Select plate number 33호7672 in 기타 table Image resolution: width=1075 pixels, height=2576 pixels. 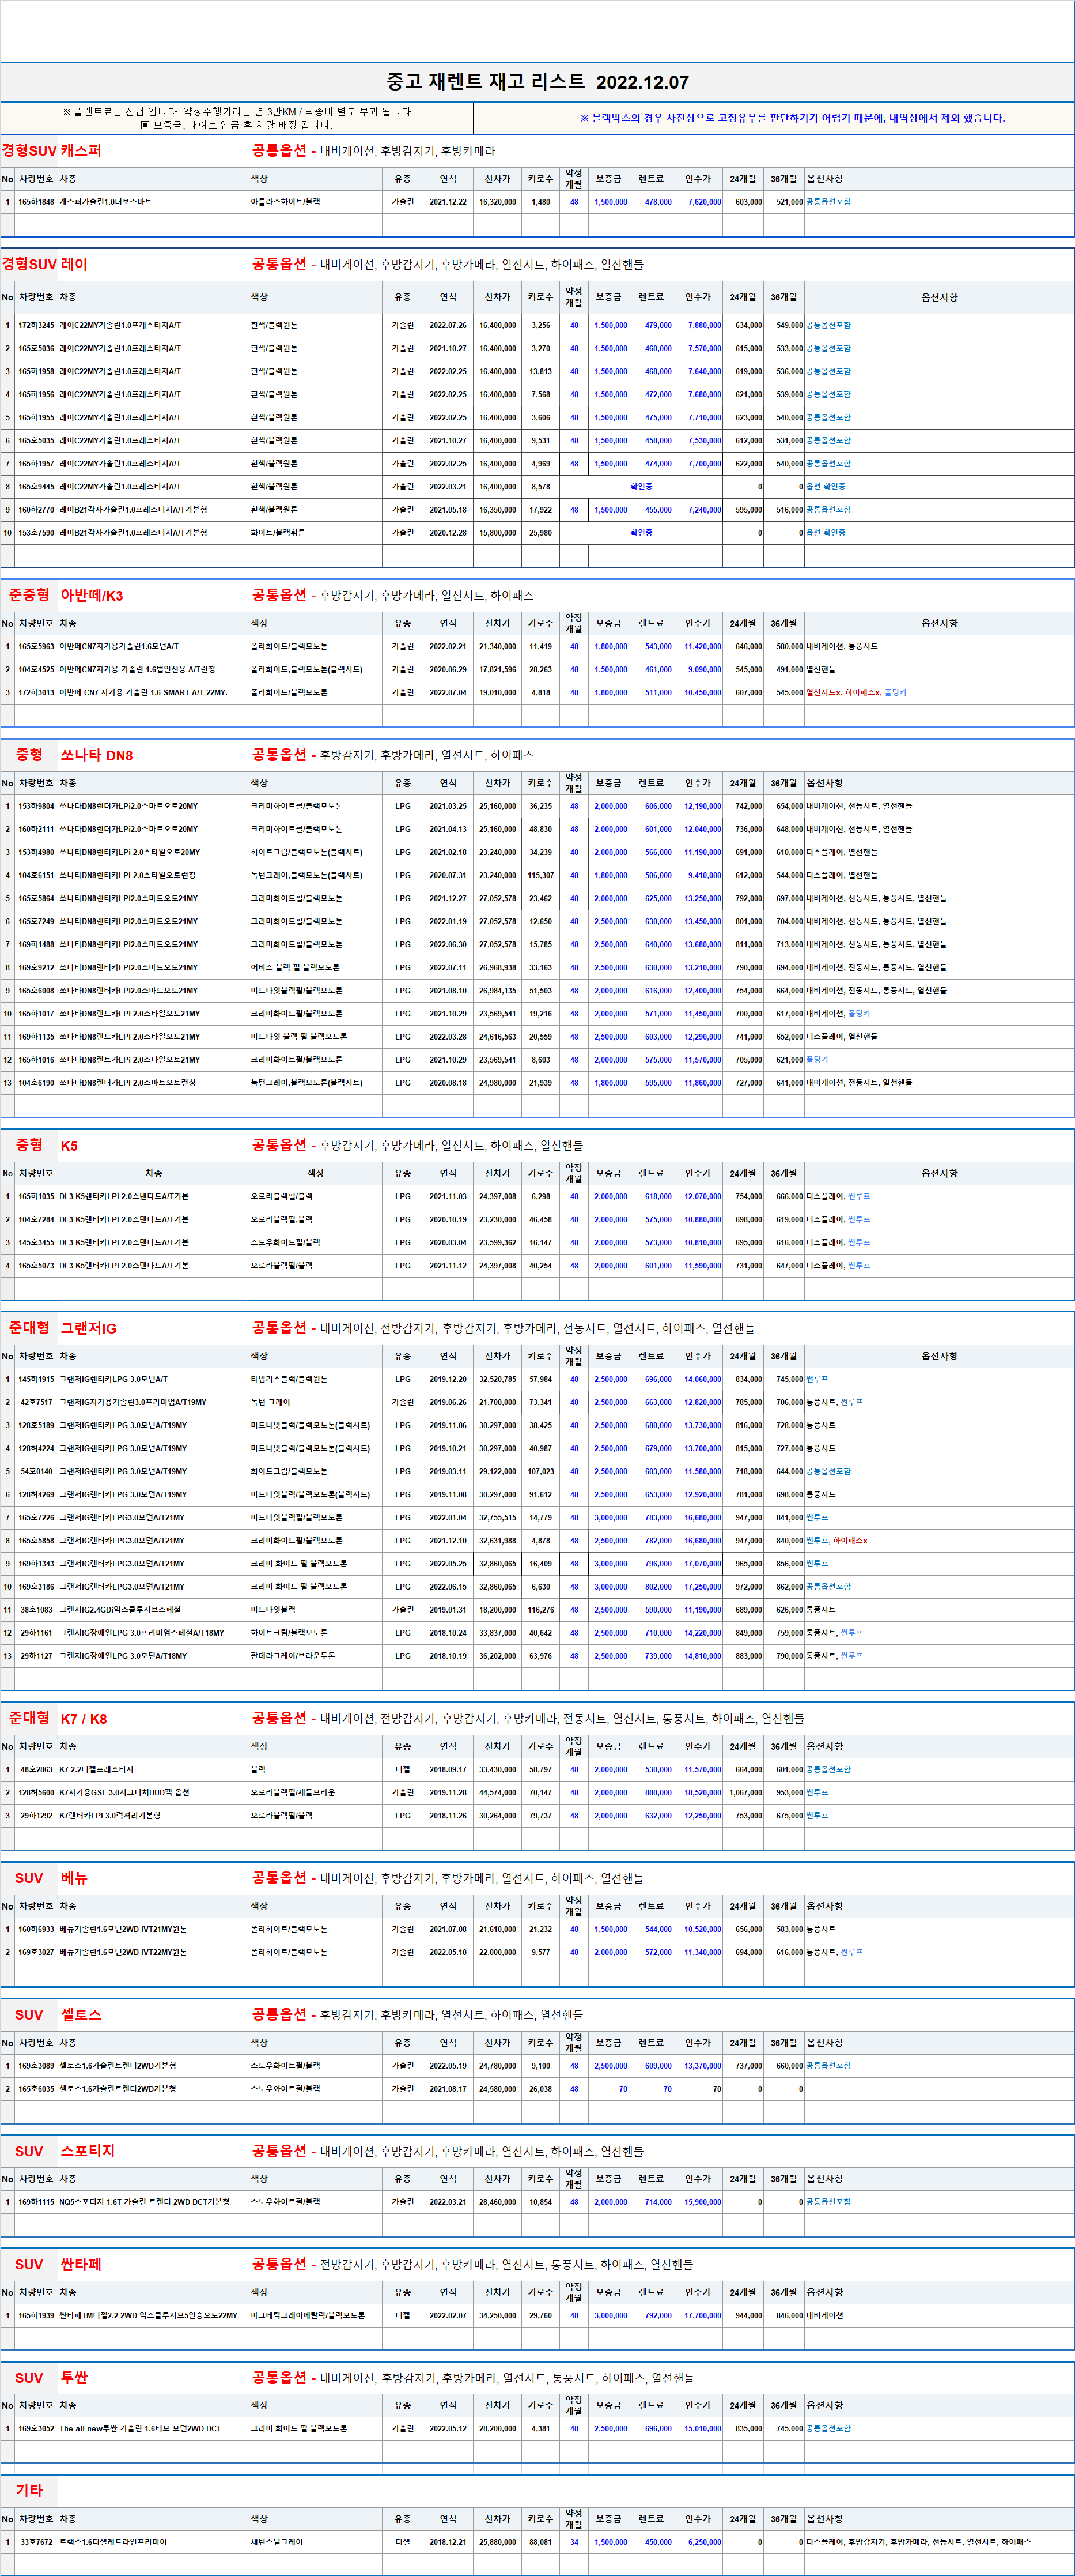(36, 2542)
